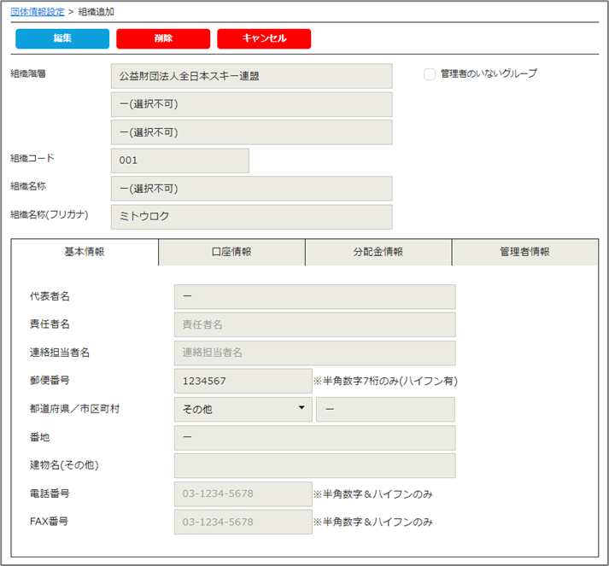
Task: Click into the 責任者名 text box
Action: click(314, 324)
